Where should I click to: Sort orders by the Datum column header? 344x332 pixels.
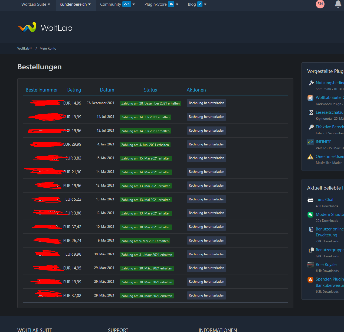(x=107, y=90)
